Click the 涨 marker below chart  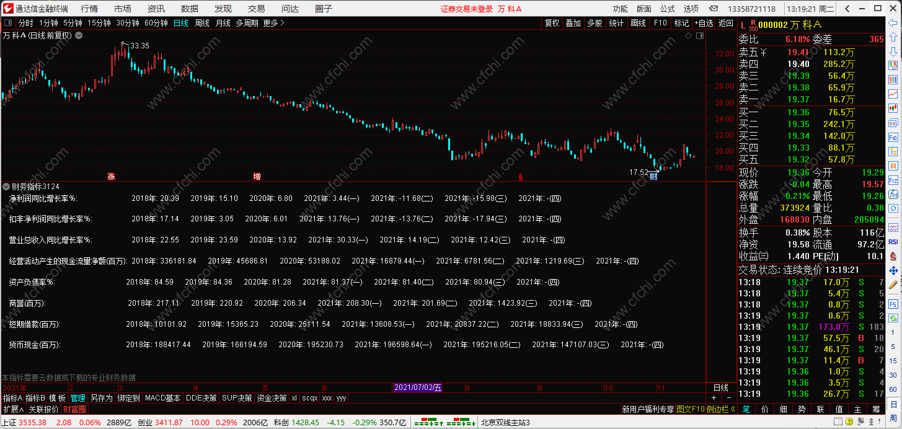(x=111, y=176)
